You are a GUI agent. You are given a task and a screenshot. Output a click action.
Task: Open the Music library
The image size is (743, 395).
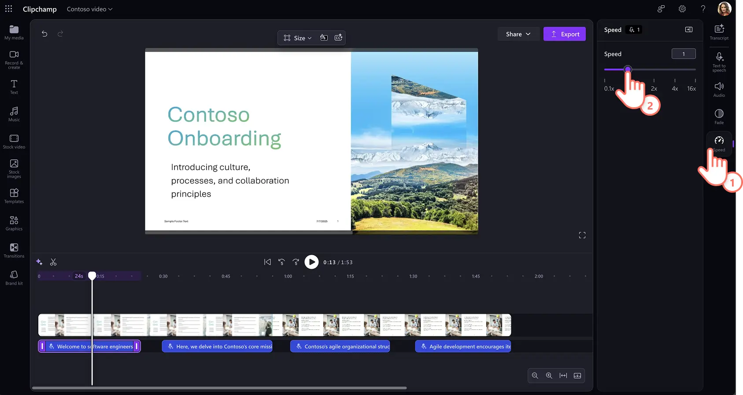point(14,114)
